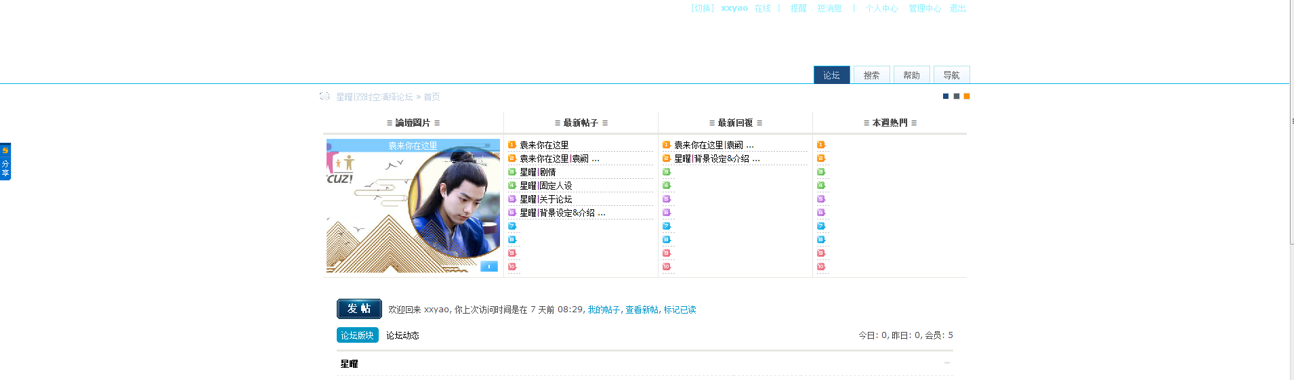Click rank 1 icon in 本週熱門 list

[821, 144]
